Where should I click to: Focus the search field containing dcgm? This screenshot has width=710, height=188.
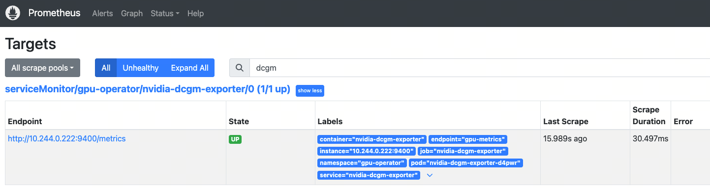click(x=480, y=68)
